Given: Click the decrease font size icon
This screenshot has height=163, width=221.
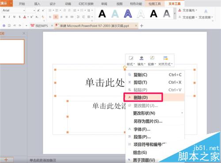Looking at the screenshot, I should (x=43, y=11).
